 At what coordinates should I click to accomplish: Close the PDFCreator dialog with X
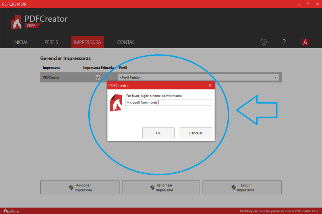[210, 85]
